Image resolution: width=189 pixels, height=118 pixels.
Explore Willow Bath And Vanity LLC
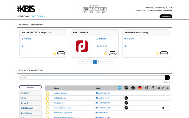point(164,53)
